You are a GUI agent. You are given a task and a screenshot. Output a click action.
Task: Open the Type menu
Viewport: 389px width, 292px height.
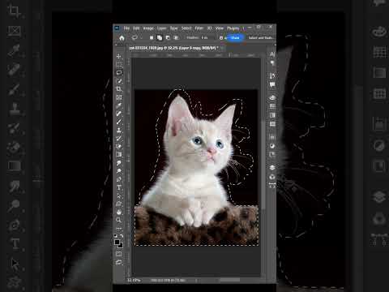click(173, 28)
